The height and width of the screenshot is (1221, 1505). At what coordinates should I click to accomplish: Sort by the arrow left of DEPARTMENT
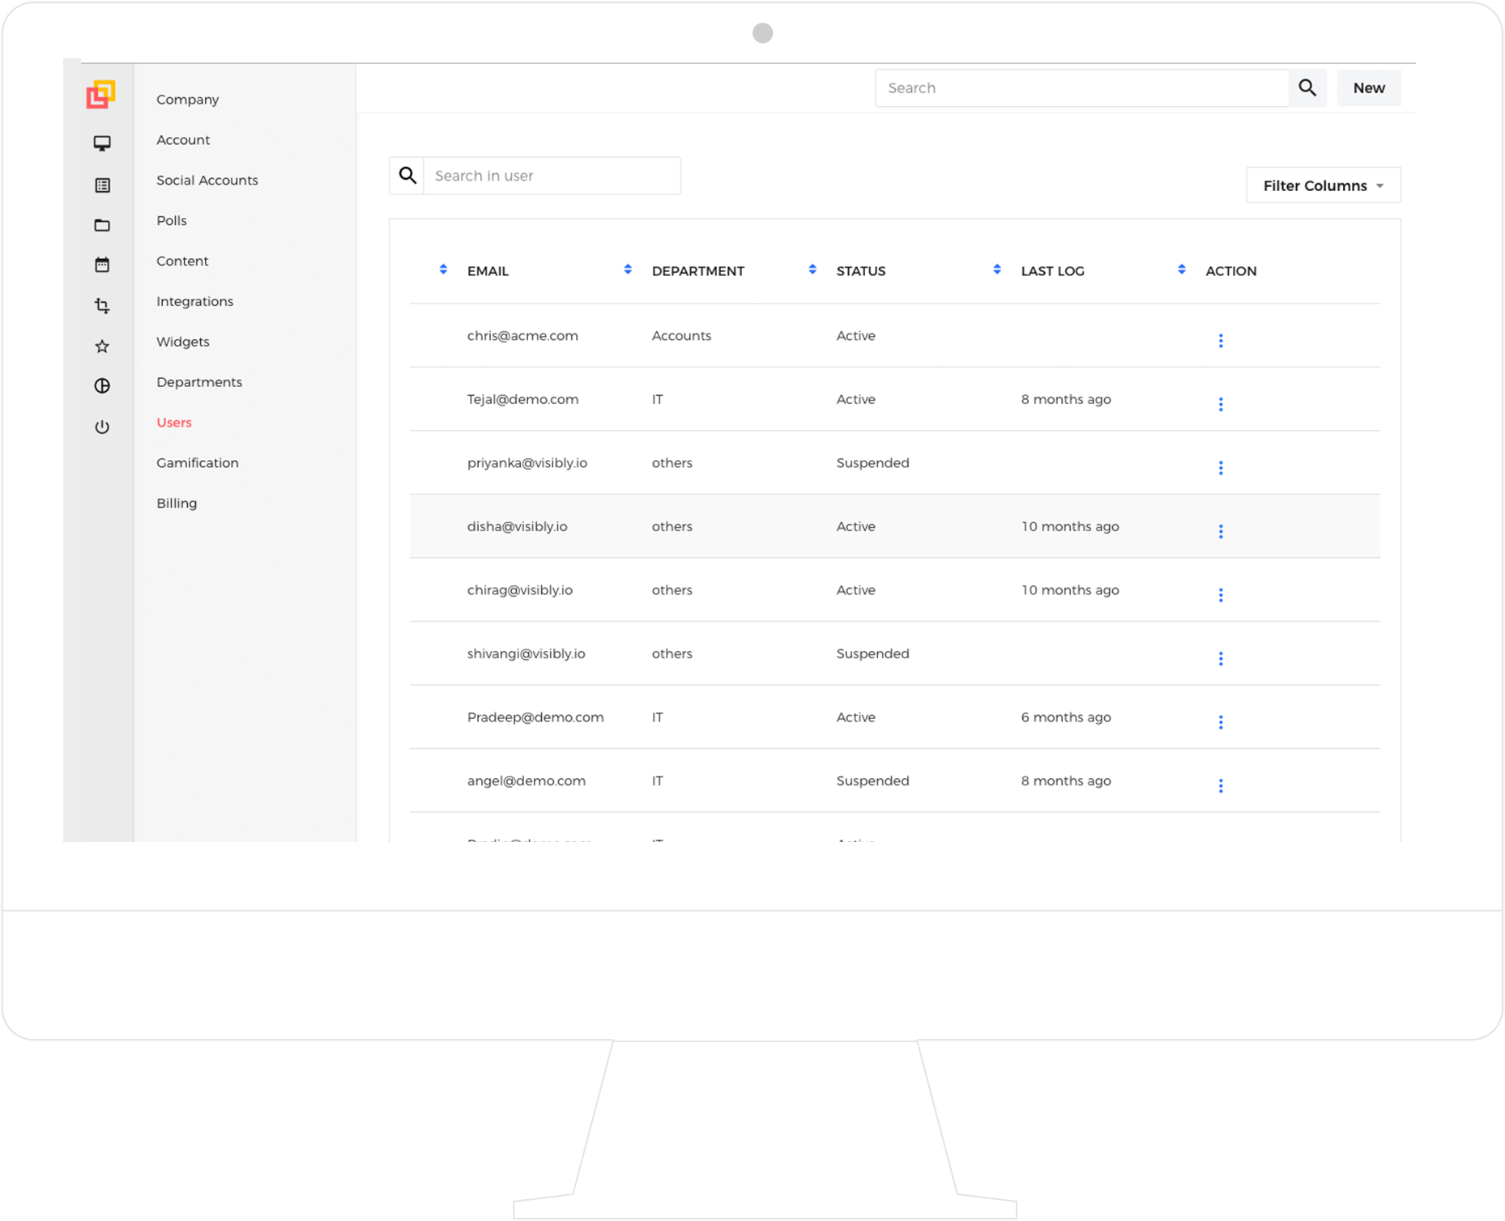pos(628,270)
